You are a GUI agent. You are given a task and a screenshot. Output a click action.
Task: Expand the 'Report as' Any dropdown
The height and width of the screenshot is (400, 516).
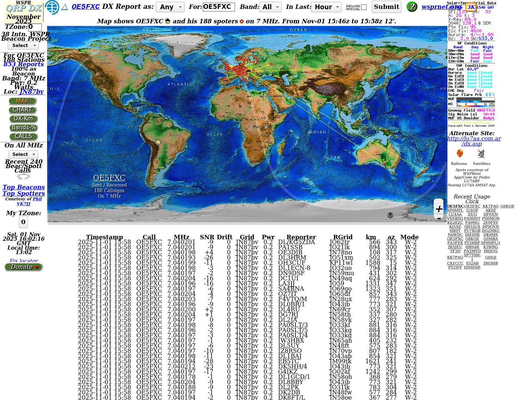coord(170,7)
